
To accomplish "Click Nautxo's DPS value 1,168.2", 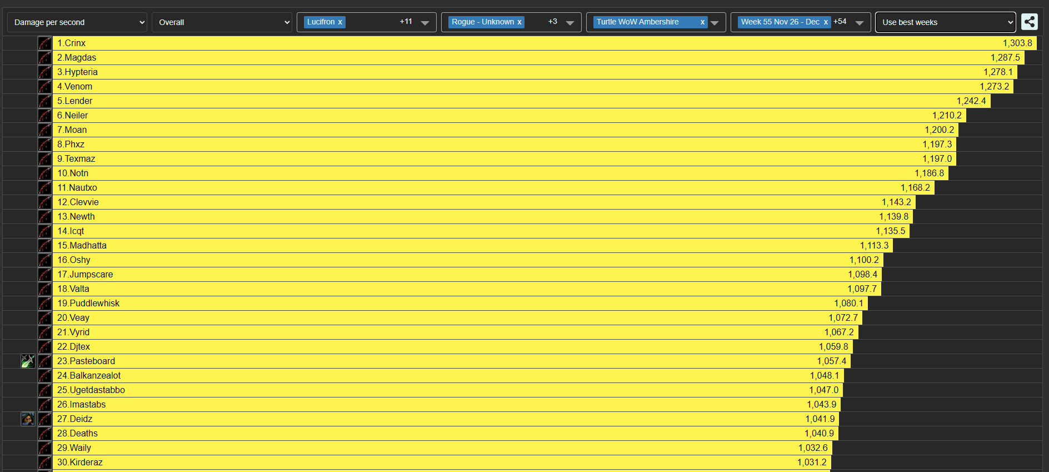I will click(x=915, y=187).
